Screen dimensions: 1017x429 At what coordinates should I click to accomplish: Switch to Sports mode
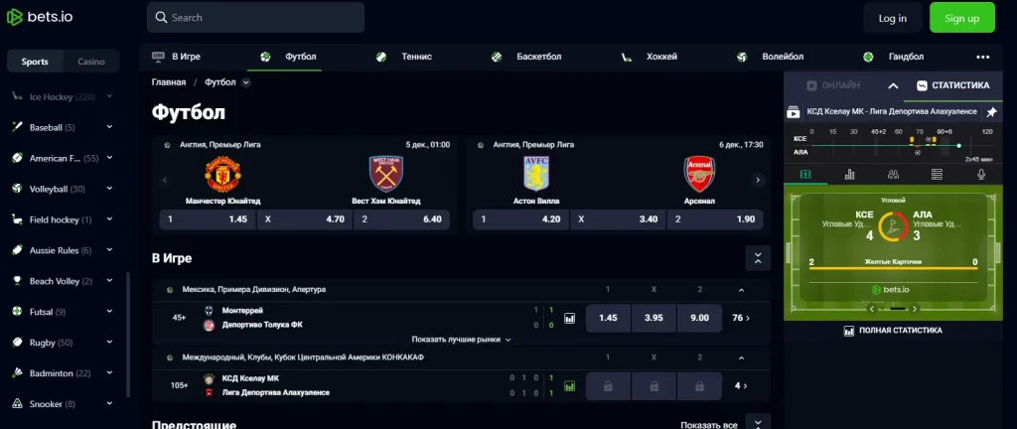coord(35,62)
